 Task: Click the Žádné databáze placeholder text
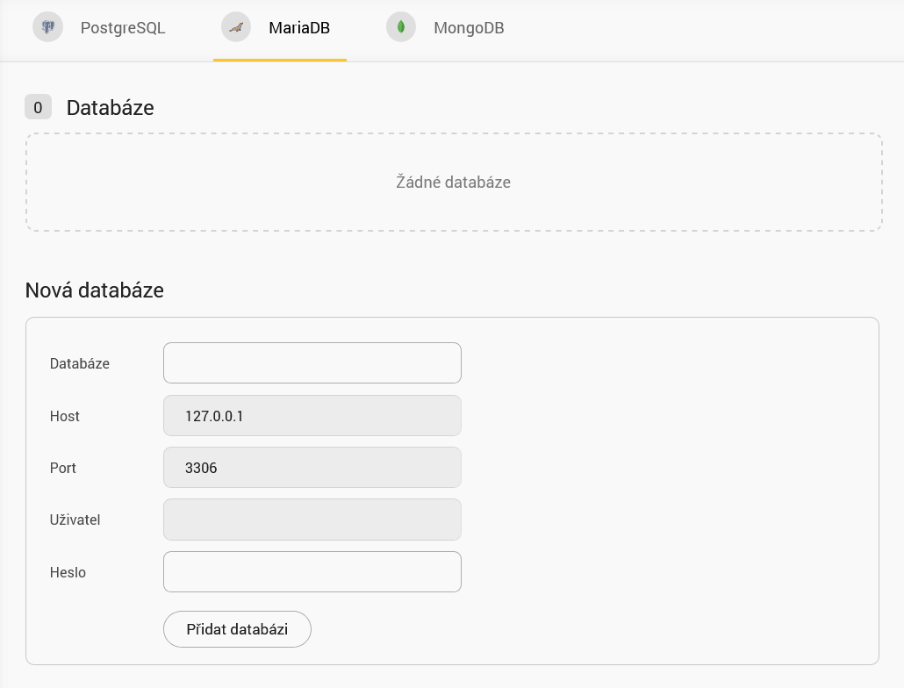coord(453,182)
